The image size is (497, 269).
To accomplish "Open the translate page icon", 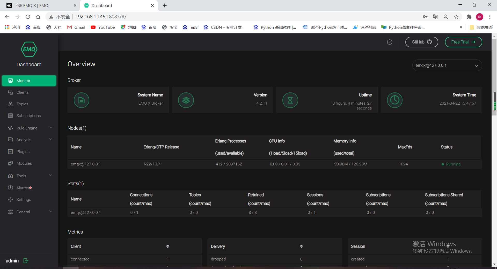I will [435, 17].
